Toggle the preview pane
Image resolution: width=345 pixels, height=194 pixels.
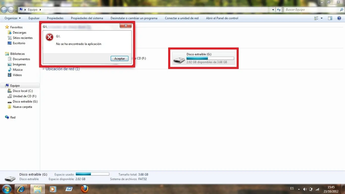pyautogui.click(x=330, y=18)
